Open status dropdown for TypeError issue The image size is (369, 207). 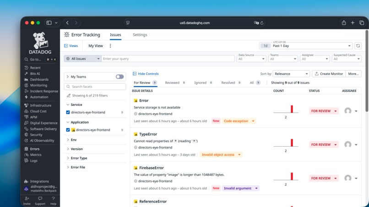pos(324,144)
